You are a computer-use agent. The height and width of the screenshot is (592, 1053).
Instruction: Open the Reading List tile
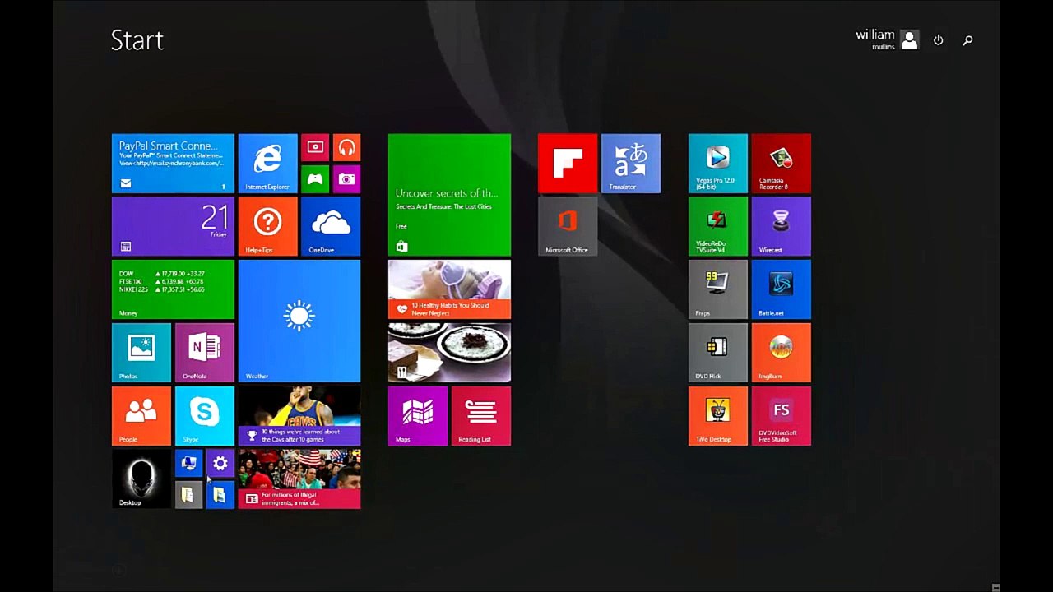pos(481,416)
